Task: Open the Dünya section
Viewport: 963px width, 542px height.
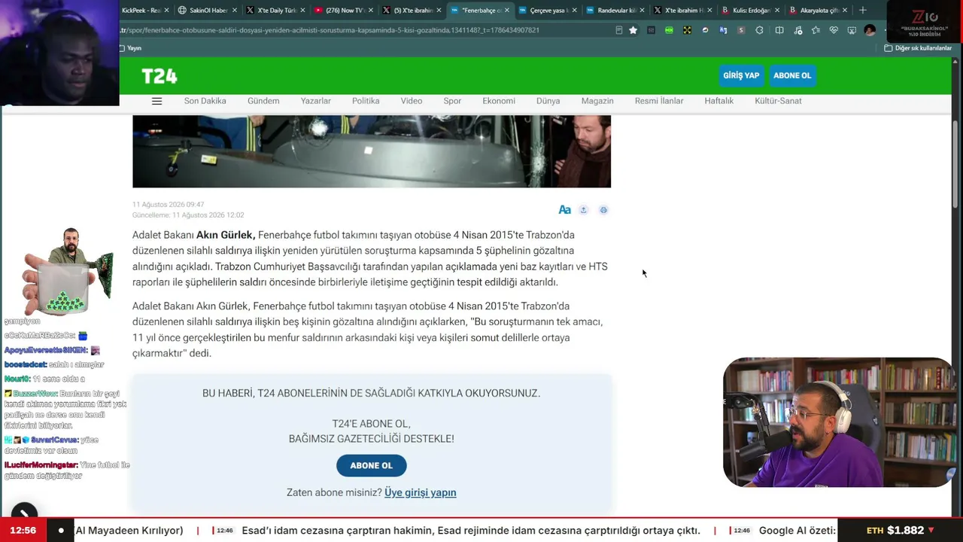Action: point(548,101)
